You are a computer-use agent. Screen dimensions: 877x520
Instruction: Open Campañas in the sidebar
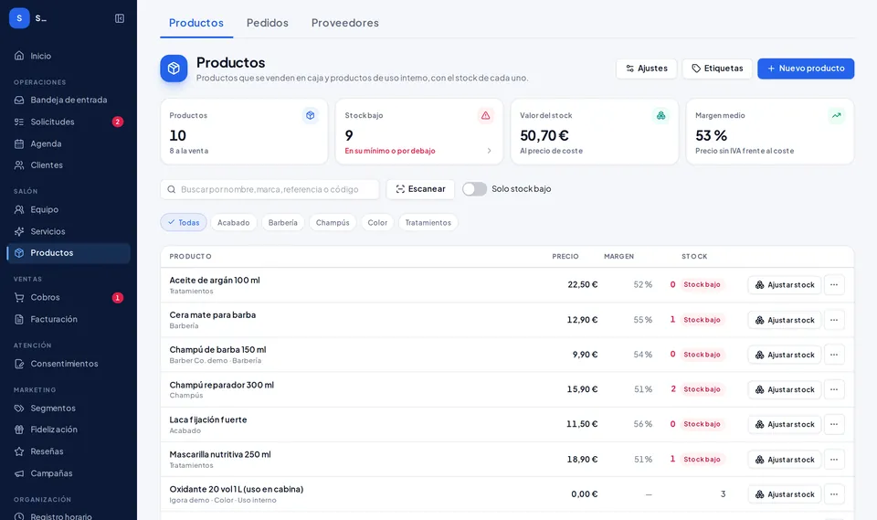69,473
